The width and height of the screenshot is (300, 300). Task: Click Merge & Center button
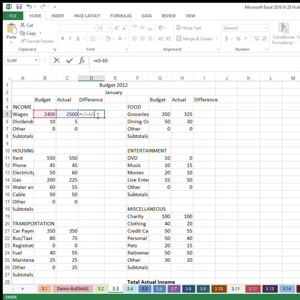[194, 39]
